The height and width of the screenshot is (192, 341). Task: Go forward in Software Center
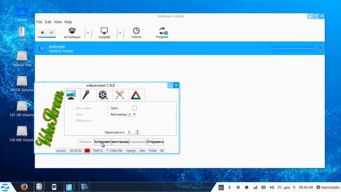(x=51, y=33)
